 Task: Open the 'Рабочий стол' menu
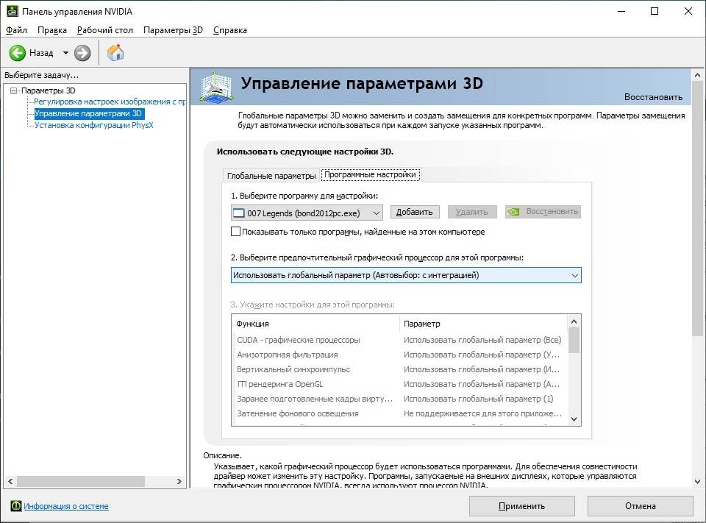(x=105, y=30)
